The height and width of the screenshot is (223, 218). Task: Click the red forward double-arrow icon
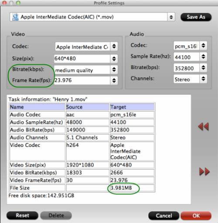pyautogui.click(x=204, y=172)
